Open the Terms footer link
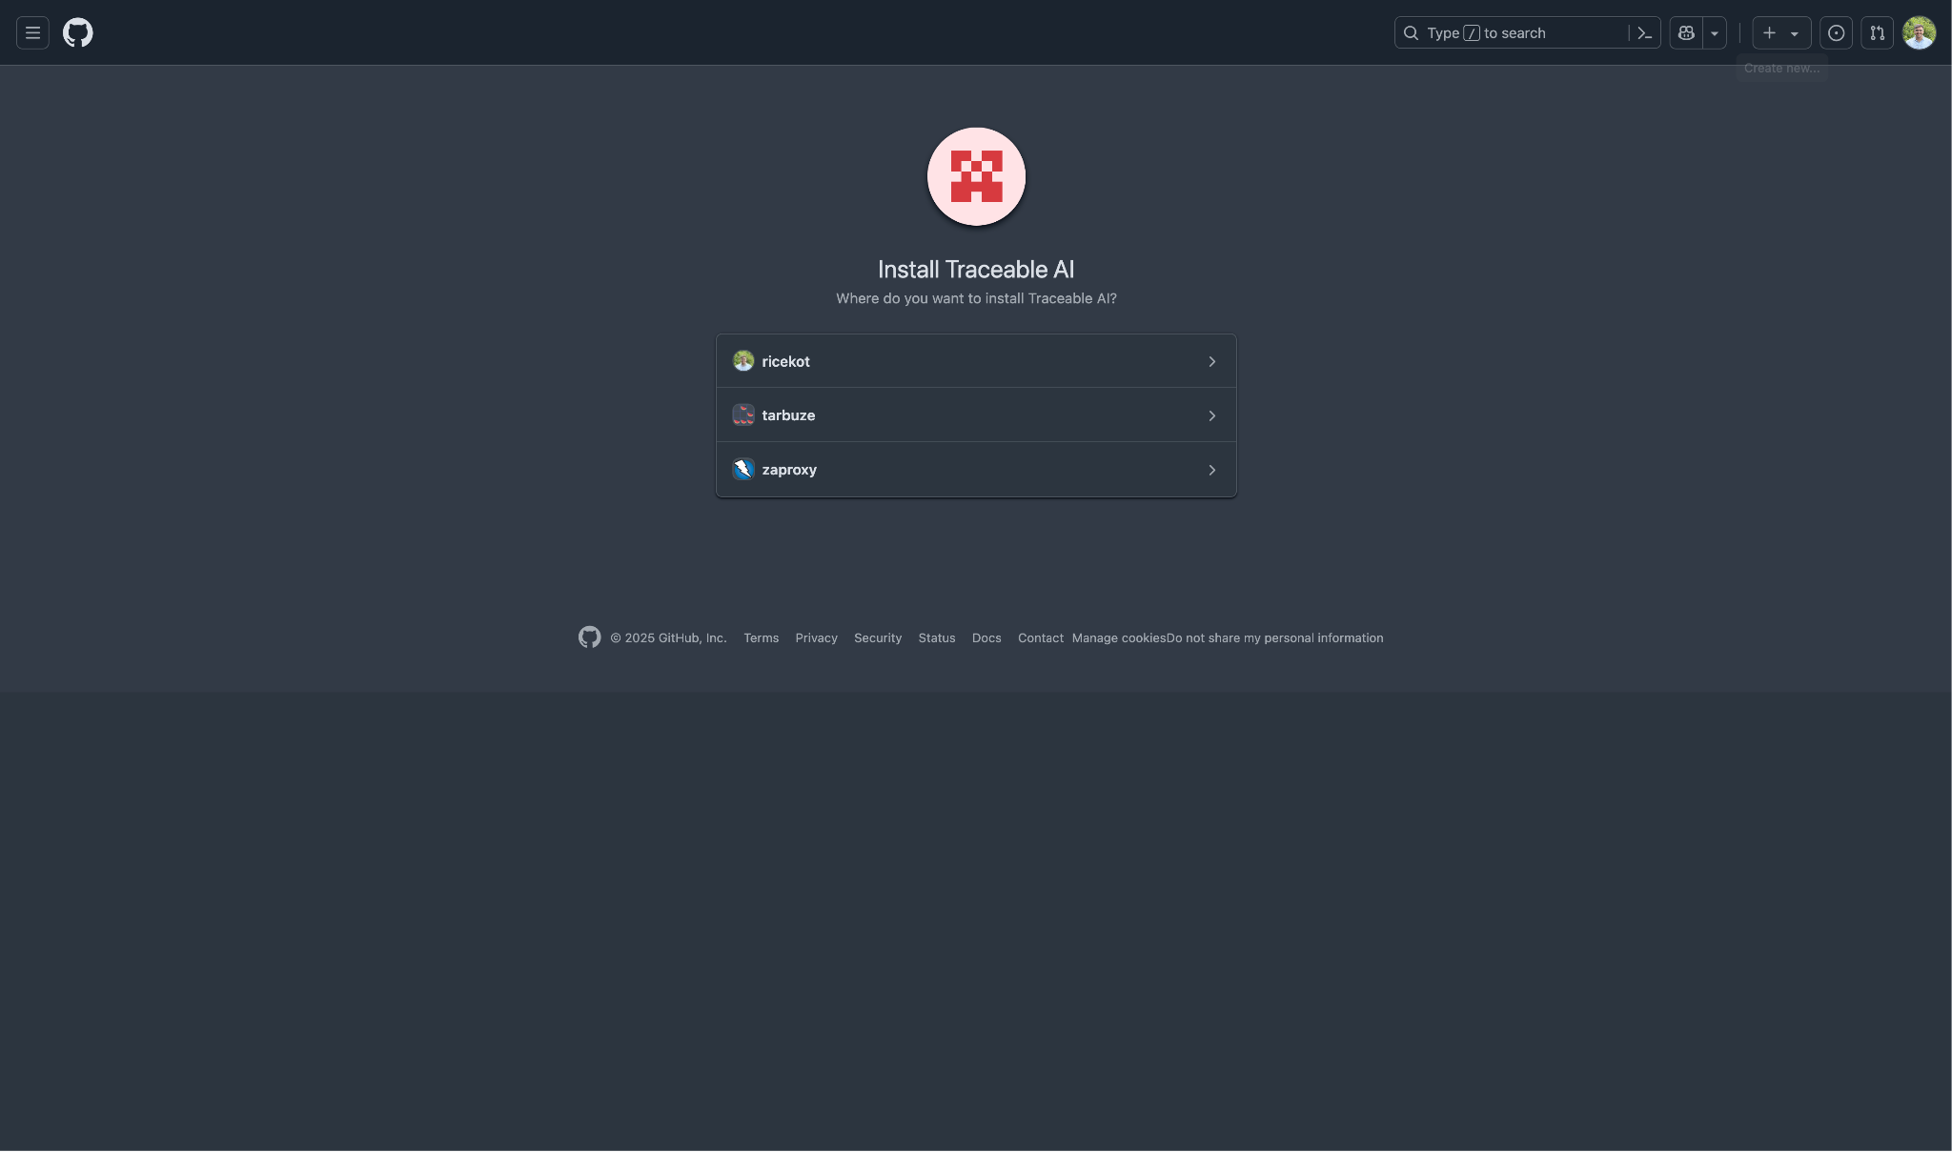The height and width of the screenshot is (1152, 1952). click(x=761, y=638)
